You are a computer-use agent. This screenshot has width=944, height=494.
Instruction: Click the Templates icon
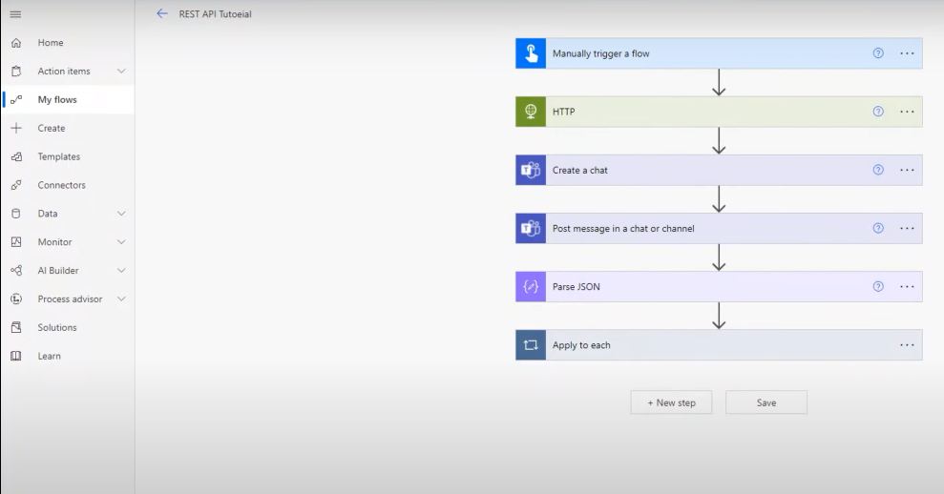tap(16, 156)
